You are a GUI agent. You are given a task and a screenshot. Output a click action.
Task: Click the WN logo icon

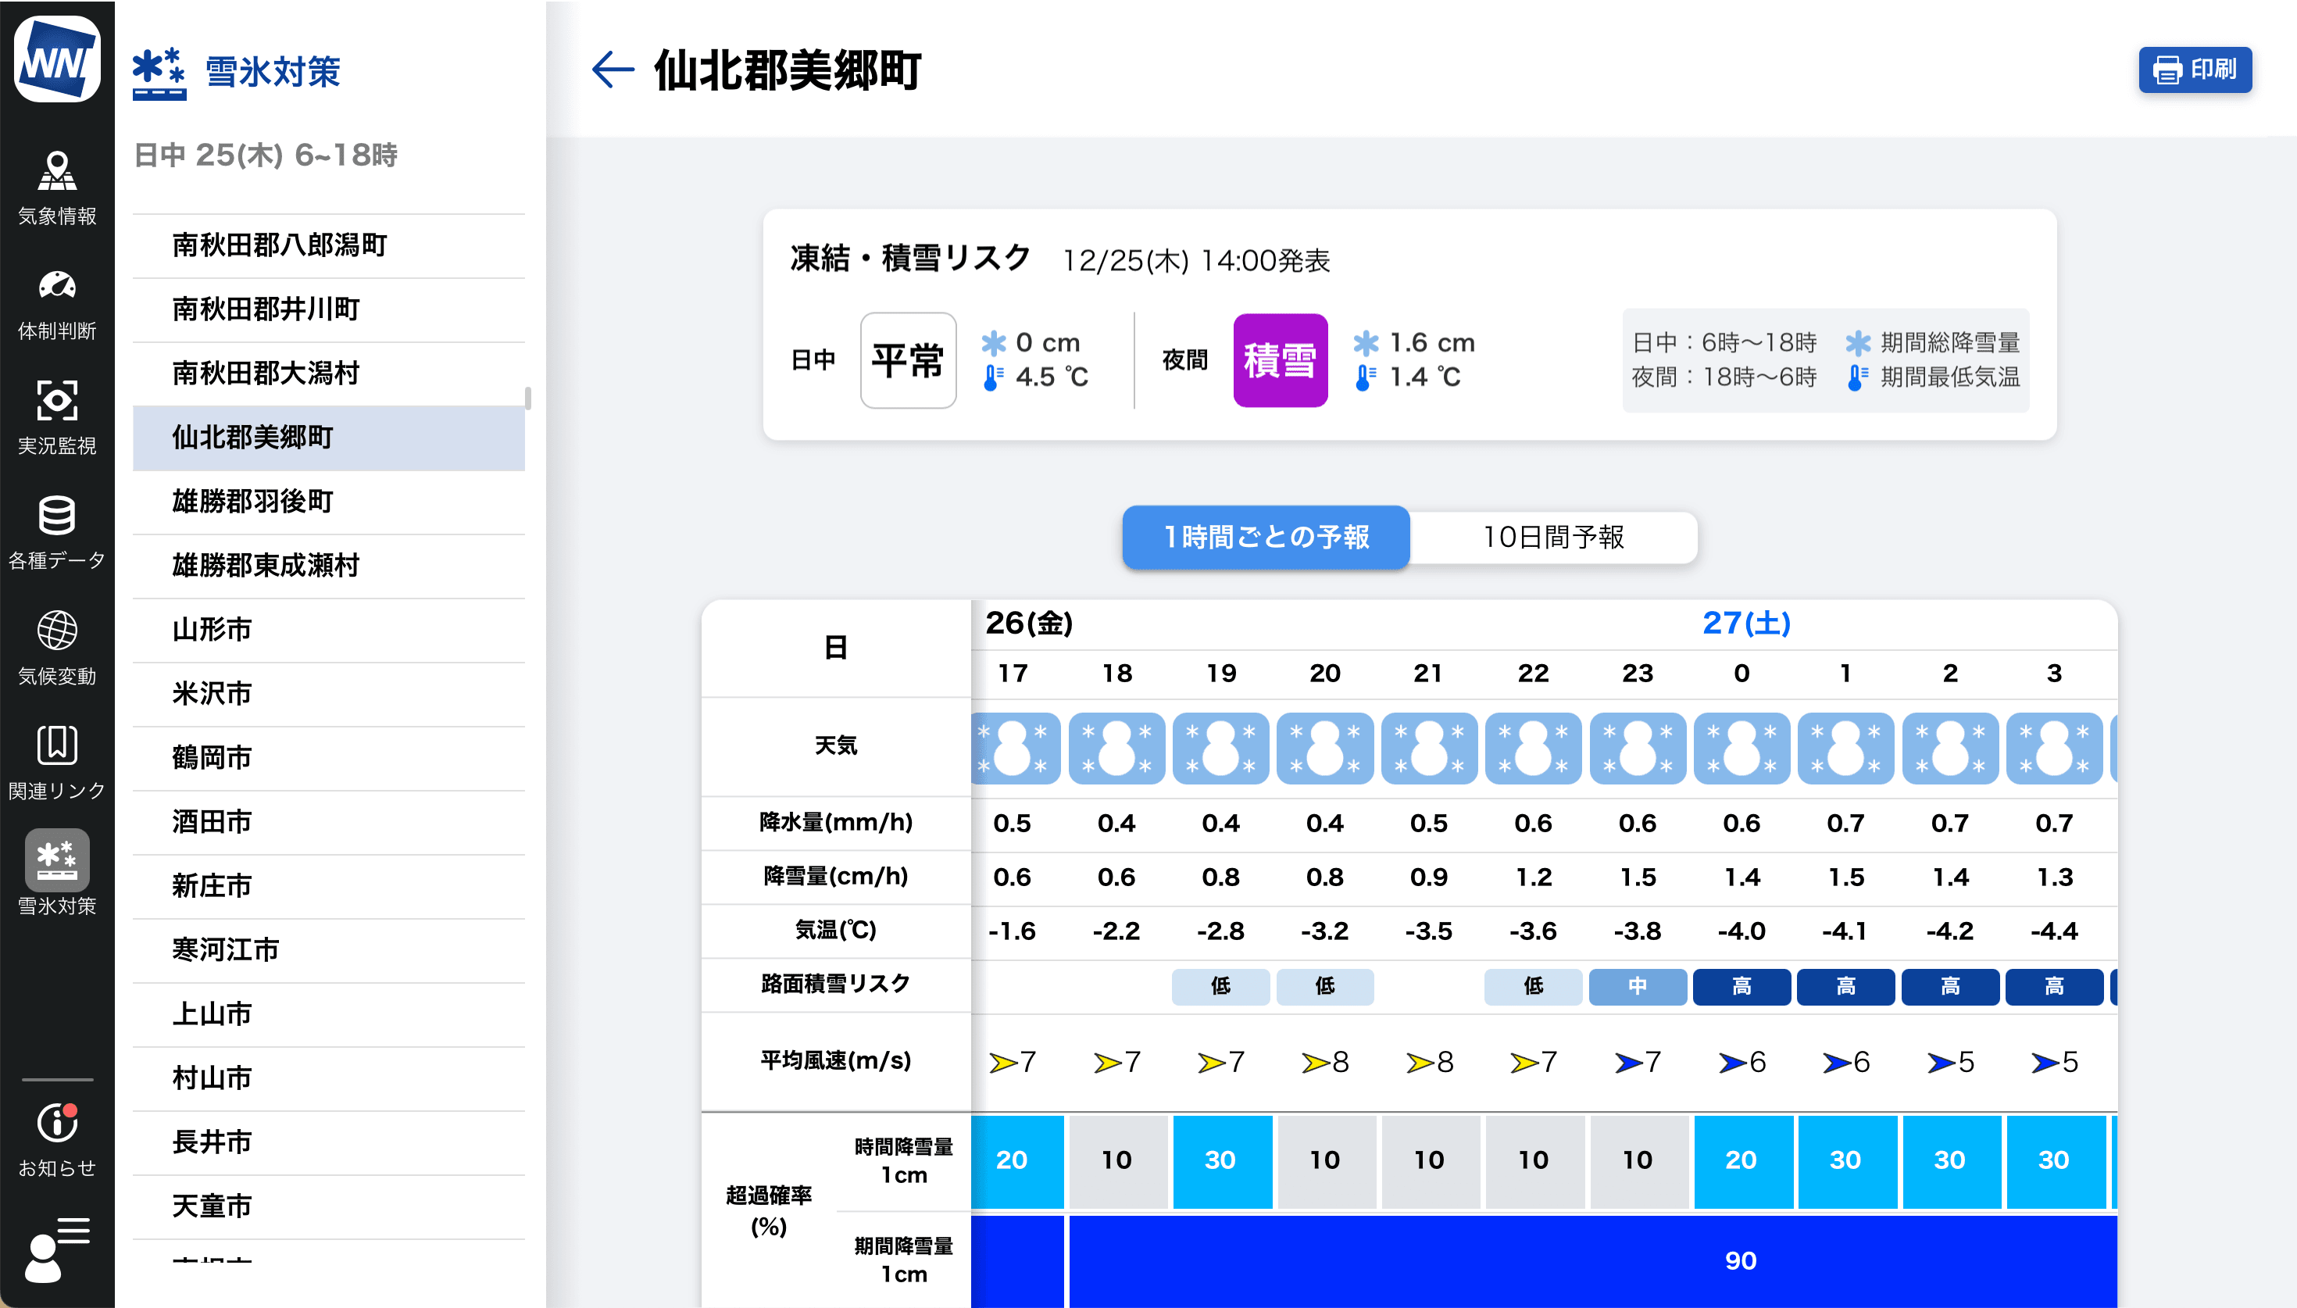(56, 59)
